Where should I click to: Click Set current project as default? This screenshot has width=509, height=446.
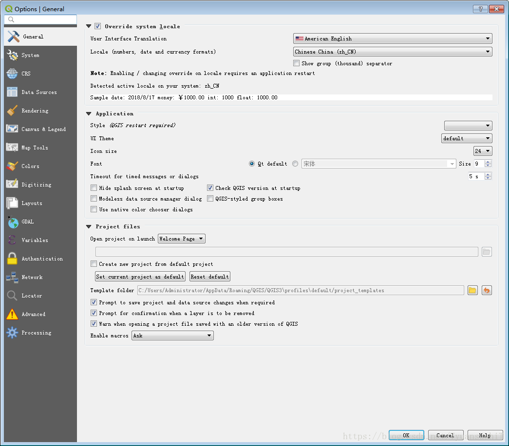tap(140, 277)
